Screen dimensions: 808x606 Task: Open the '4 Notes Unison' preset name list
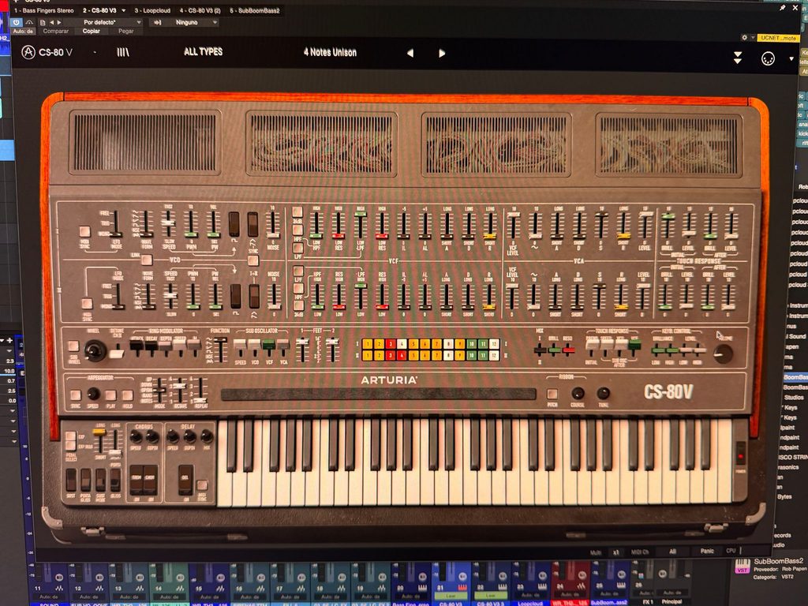pyautogui.click(x=330, y=52)
